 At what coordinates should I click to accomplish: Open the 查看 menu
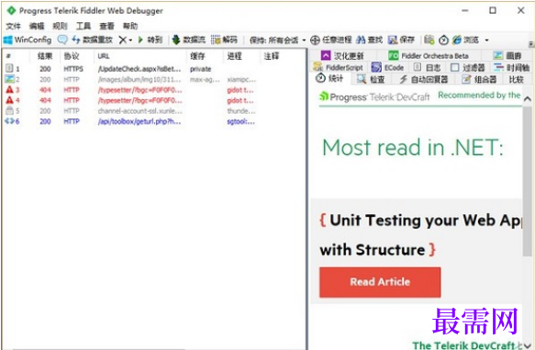pos(106,26)
